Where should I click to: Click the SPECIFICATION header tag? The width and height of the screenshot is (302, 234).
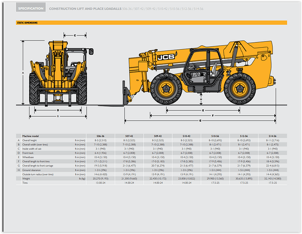pyautogui.click(x=31, y=7)
